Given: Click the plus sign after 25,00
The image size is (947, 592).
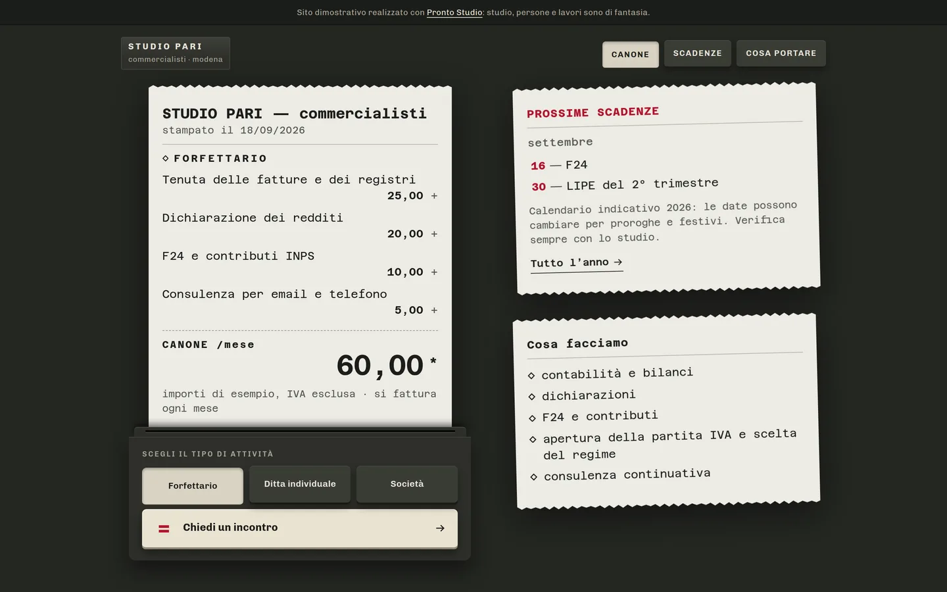Looking at the screenshot, I should (x=434, y=196).
